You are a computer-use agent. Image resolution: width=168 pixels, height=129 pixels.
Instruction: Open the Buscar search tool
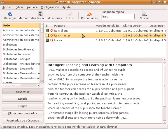[144, 14]
